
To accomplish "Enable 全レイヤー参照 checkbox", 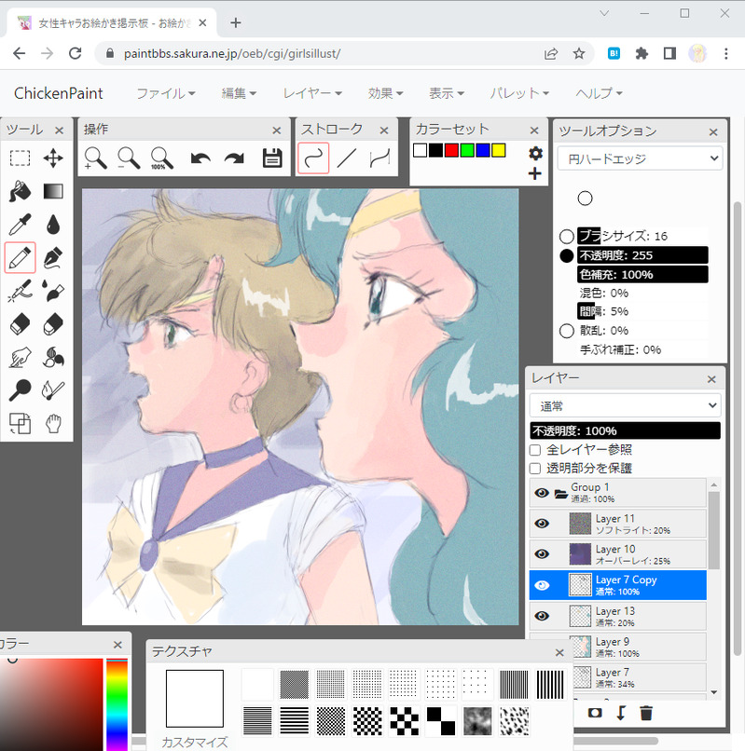I will pyautogui.click(x=535, y=450).
